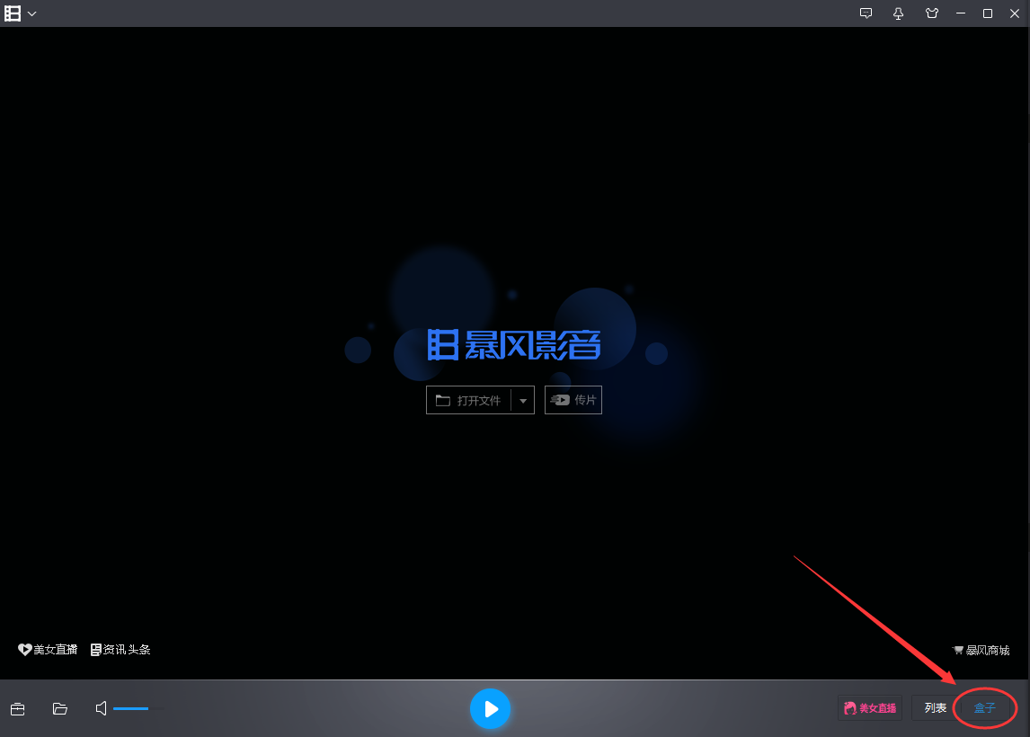Start playback with the blue play button

tap(490, 709)
